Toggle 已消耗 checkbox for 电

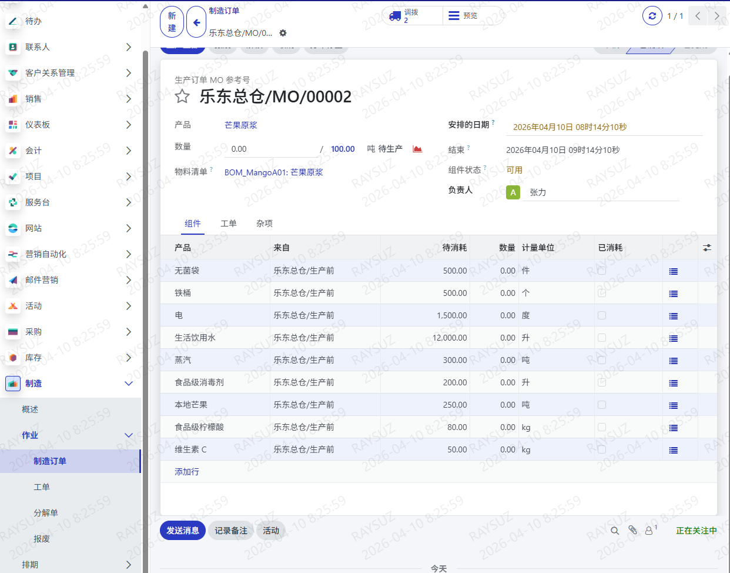tap(602, 315)
